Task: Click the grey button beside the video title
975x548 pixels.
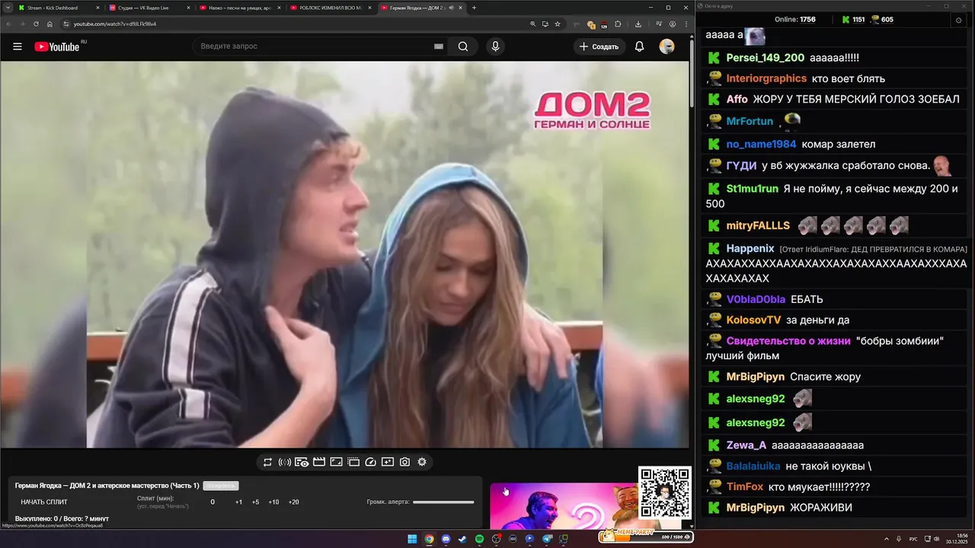Action: coord(221,486)
